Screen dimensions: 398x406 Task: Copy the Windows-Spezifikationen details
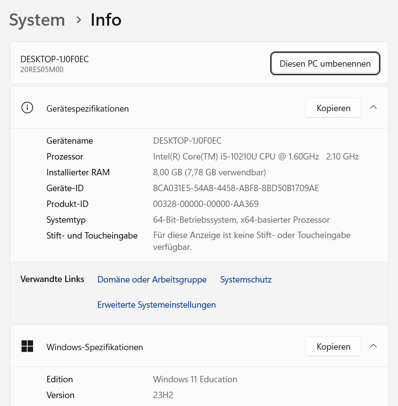(333, 347)
